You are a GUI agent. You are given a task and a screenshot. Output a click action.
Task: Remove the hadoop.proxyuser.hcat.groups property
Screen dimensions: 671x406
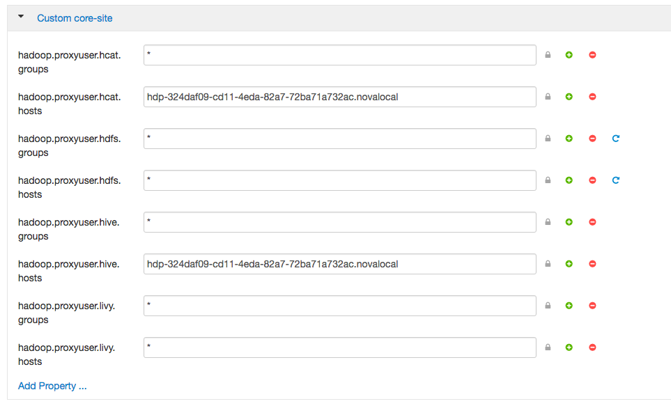[593, 55]
